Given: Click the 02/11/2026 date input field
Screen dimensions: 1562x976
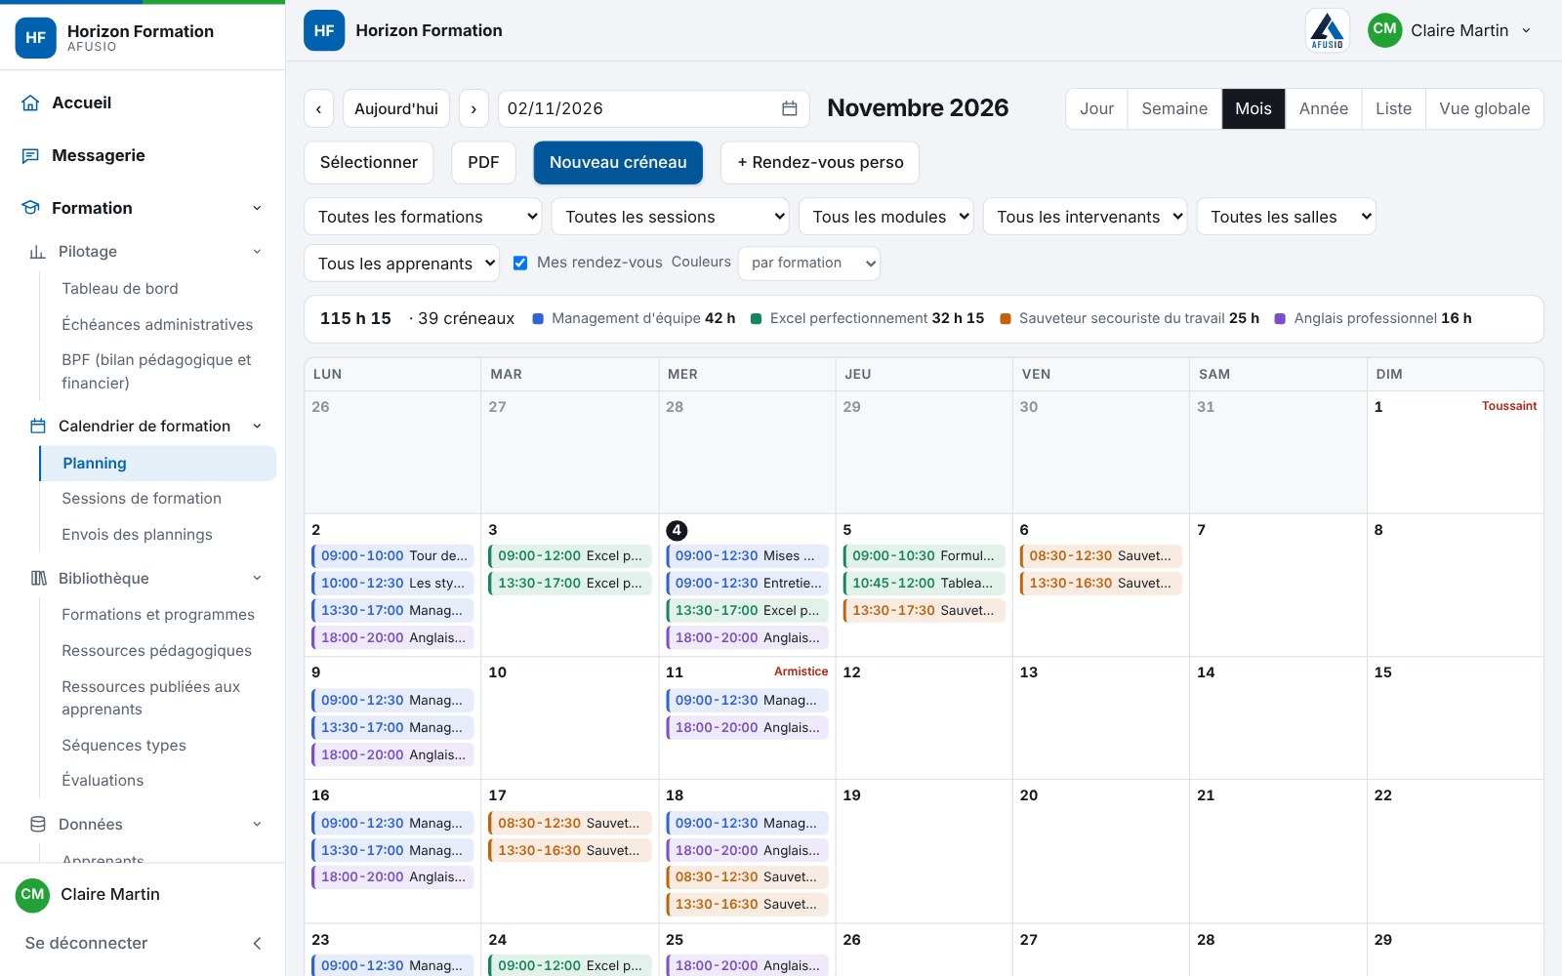Looking at the screenshot, I should (x=654, y=108).
